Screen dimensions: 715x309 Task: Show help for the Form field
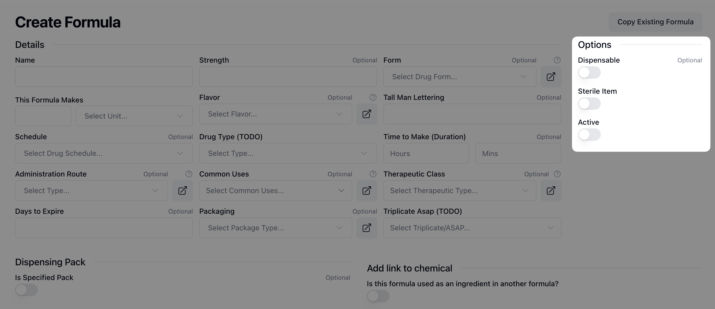557,60
